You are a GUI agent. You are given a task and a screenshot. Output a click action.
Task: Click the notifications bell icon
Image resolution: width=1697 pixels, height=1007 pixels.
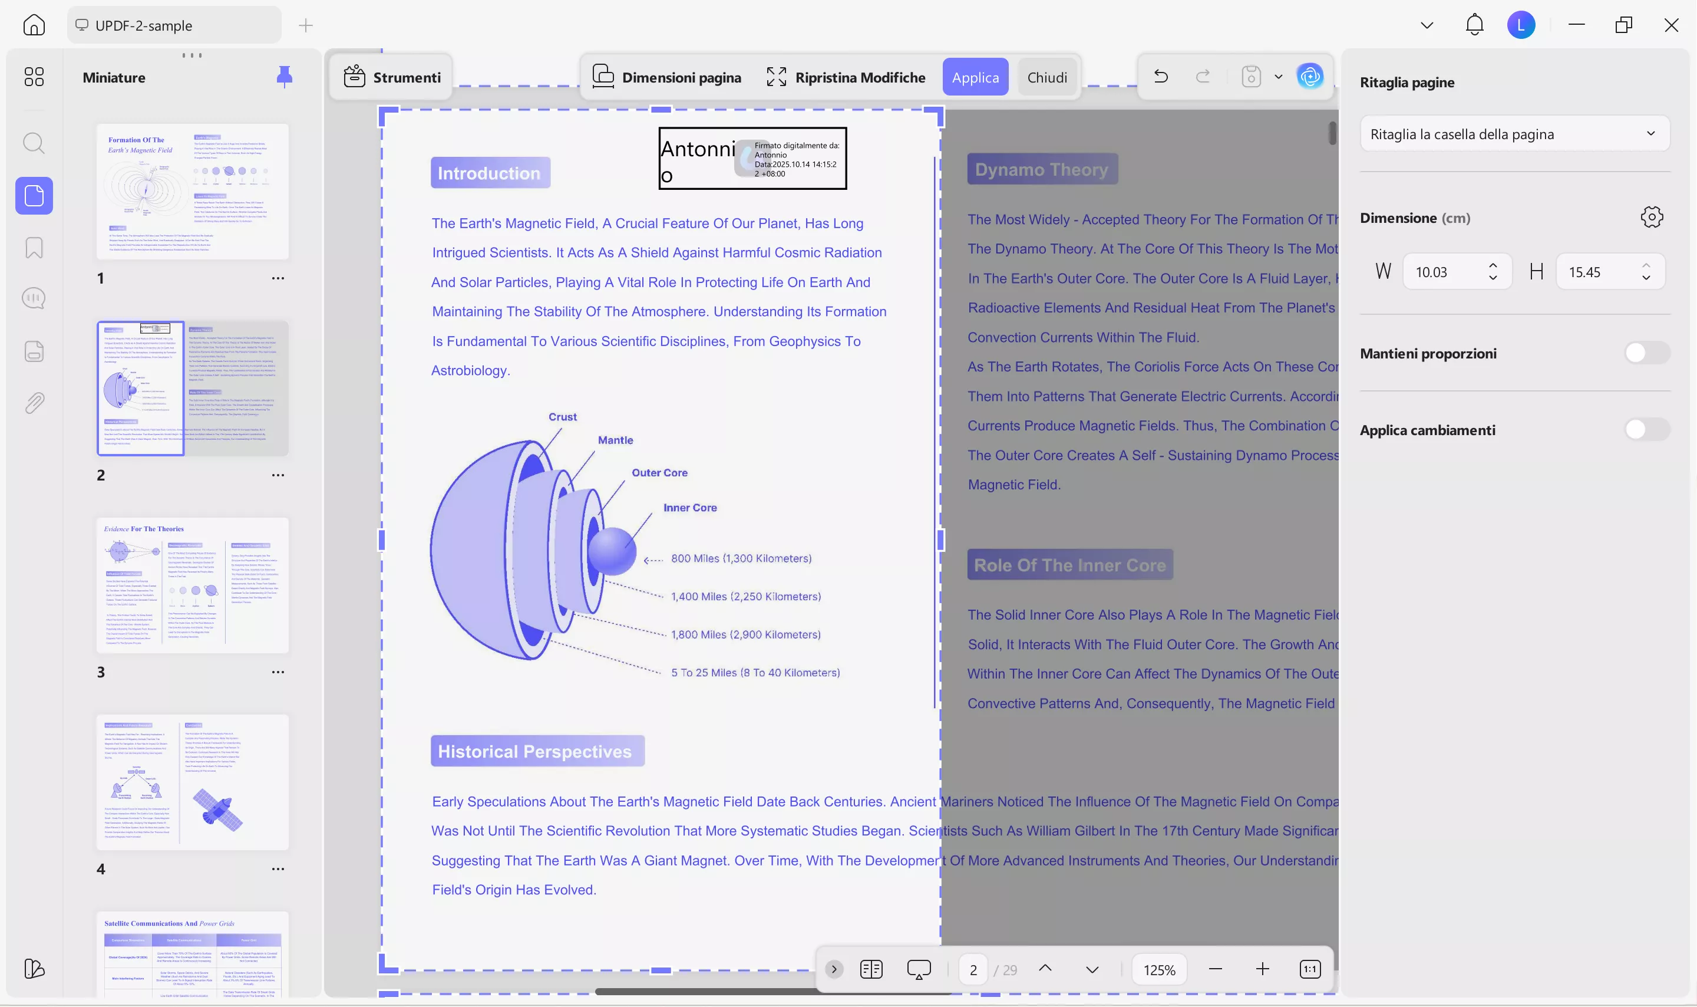(x=1474, y=25)
